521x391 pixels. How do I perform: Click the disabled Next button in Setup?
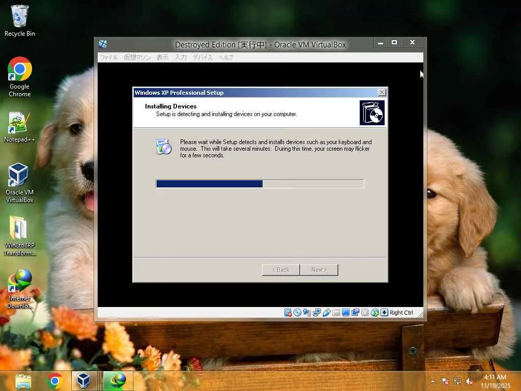pos(319,270)
